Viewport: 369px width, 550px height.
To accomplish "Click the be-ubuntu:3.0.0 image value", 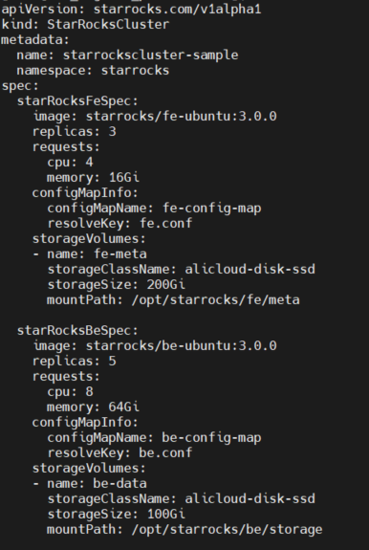I will coord(182,346).
